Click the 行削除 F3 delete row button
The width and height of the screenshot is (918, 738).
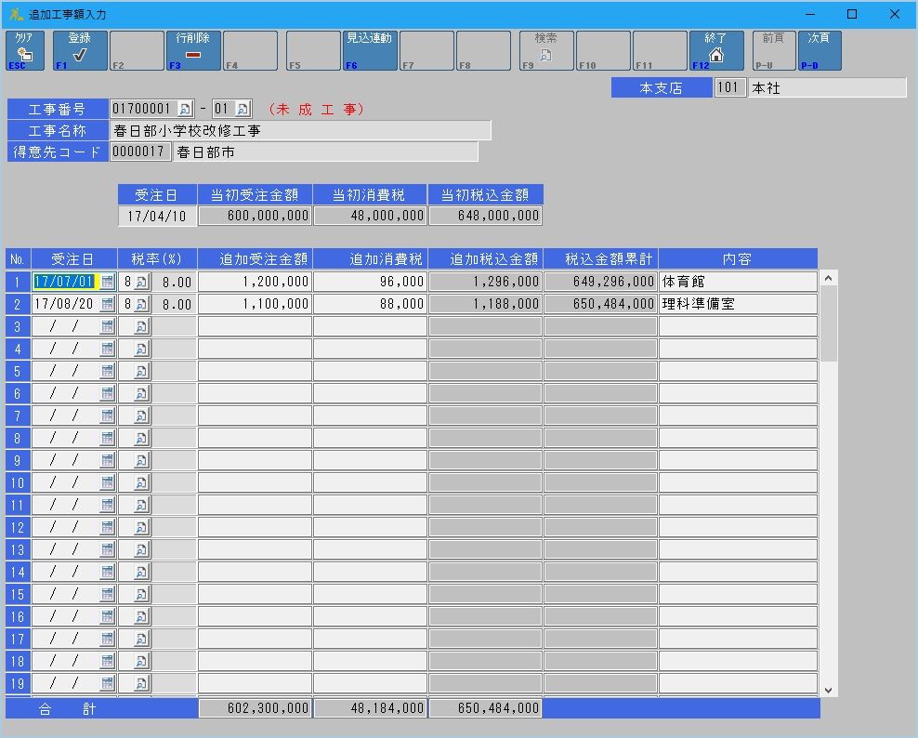click(193, 50)
